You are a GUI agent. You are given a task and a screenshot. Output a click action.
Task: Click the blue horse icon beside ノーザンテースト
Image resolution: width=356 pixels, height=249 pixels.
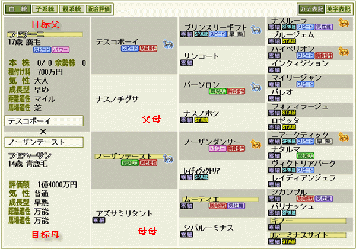pos(168,159)
